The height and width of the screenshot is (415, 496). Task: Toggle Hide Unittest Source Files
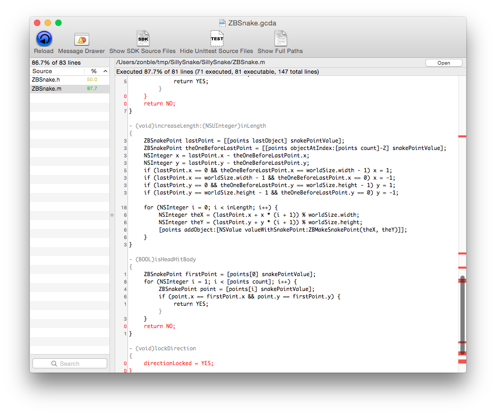(216, 39)
